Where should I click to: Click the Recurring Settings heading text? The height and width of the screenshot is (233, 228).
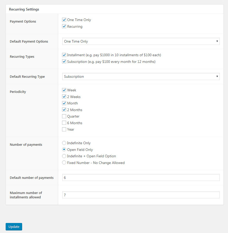coord(24,9)
